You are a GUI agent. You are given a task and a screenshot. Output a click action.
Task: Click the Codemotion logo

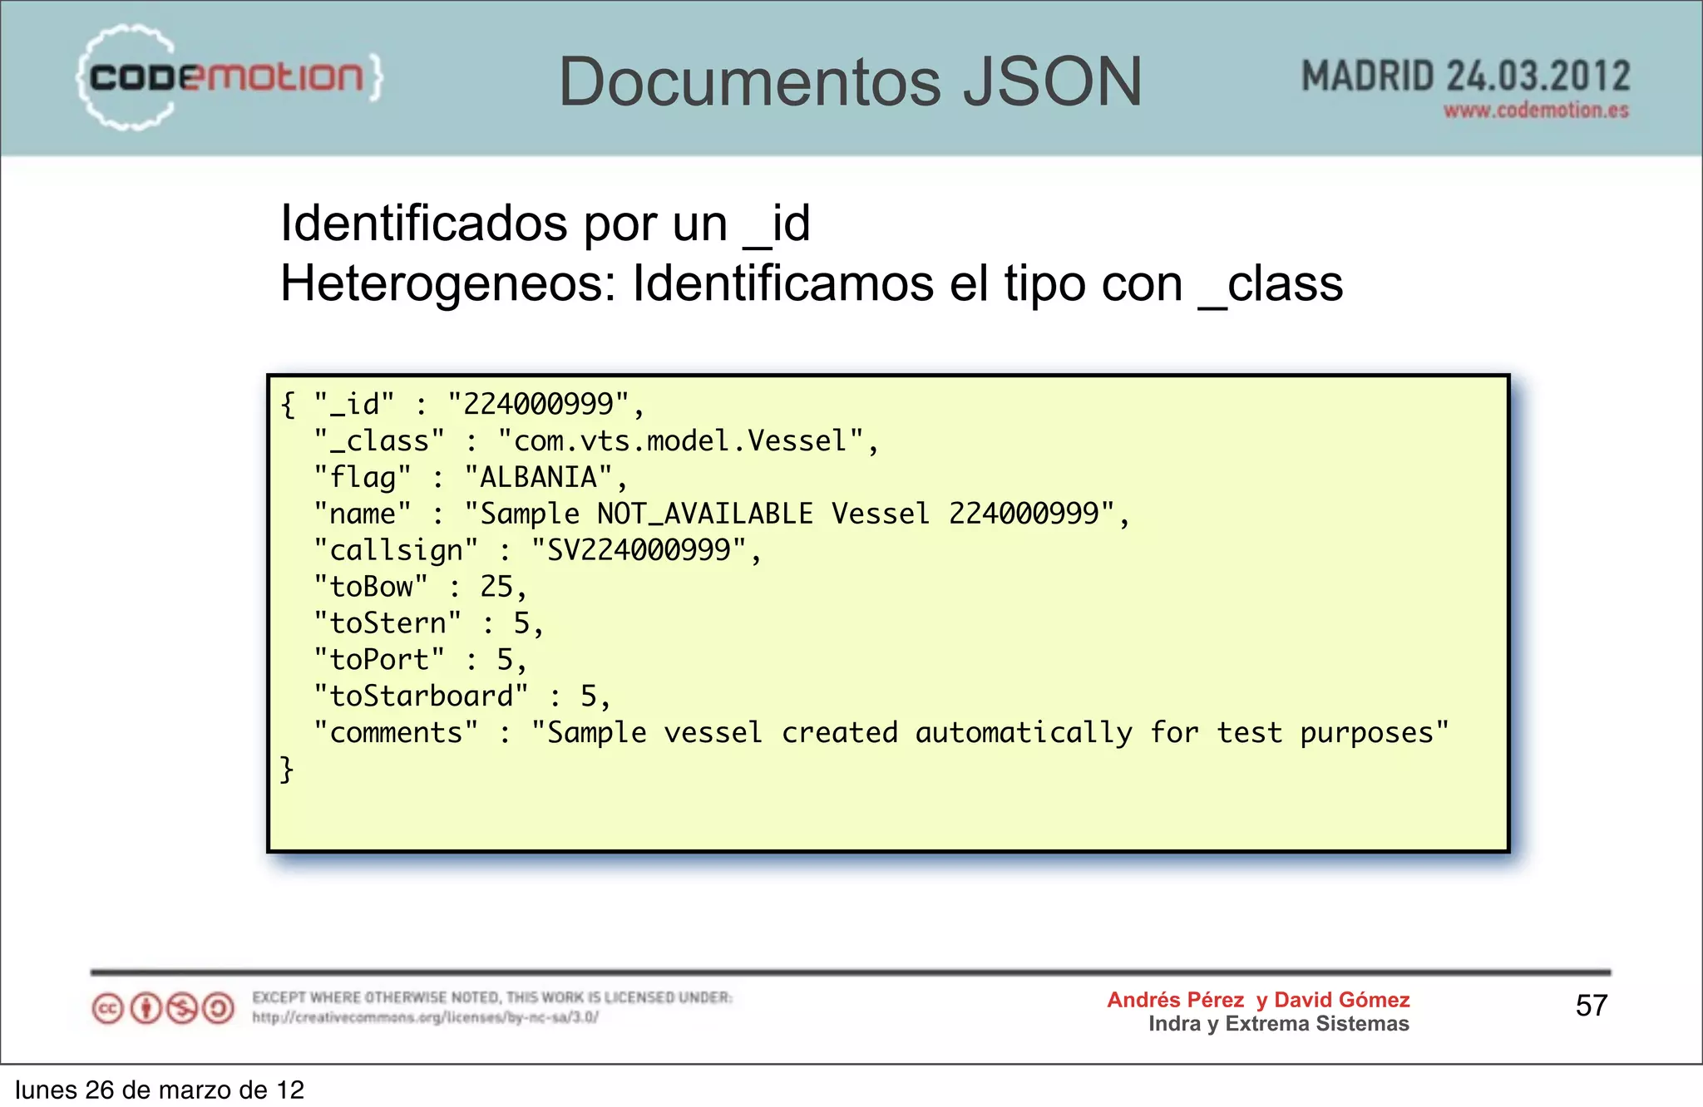[230, 77]
